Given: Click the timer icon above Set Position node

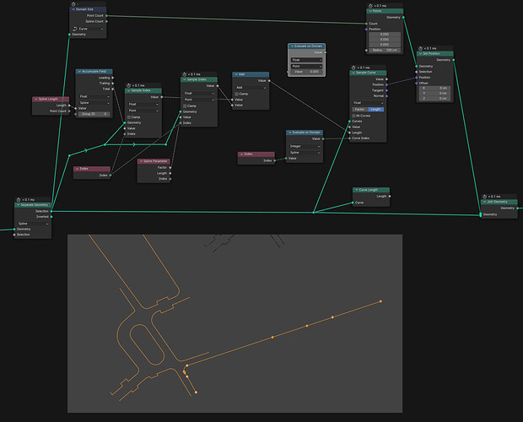Looking at the screenshot, I should pos(421,48).
